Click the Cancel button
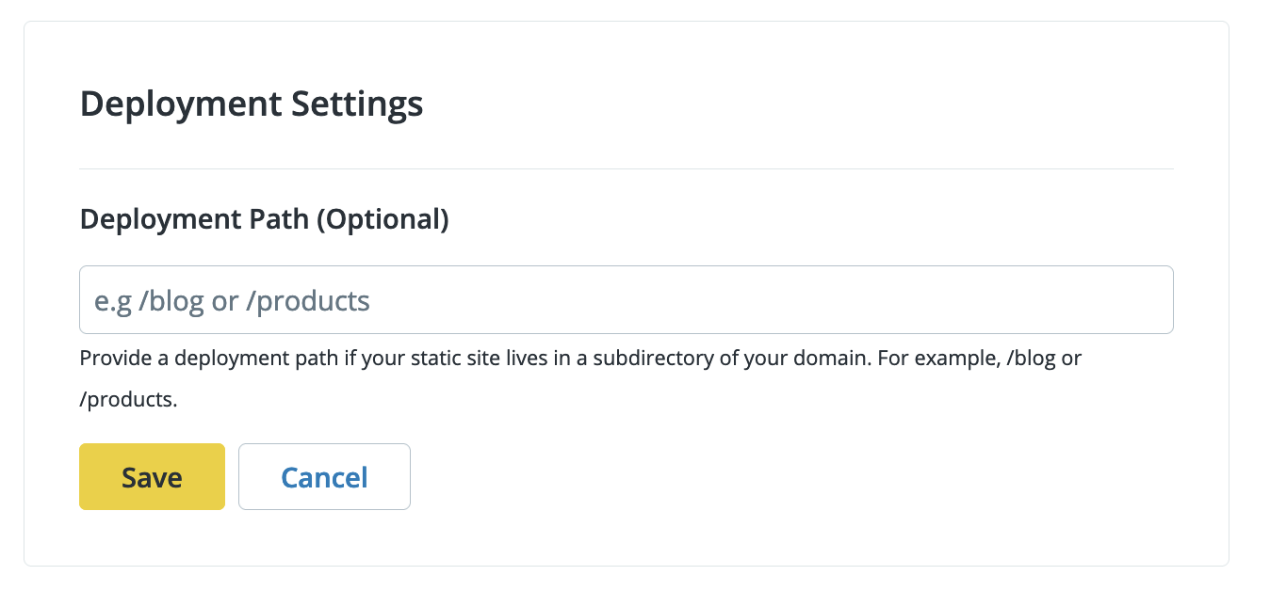Image resolution: width=1270 pixels, height=591 pixels. coord(324,477)
